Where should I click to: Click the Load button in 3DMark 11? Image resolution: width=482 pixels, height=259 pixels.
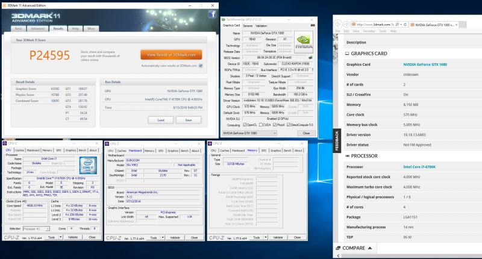161,120
